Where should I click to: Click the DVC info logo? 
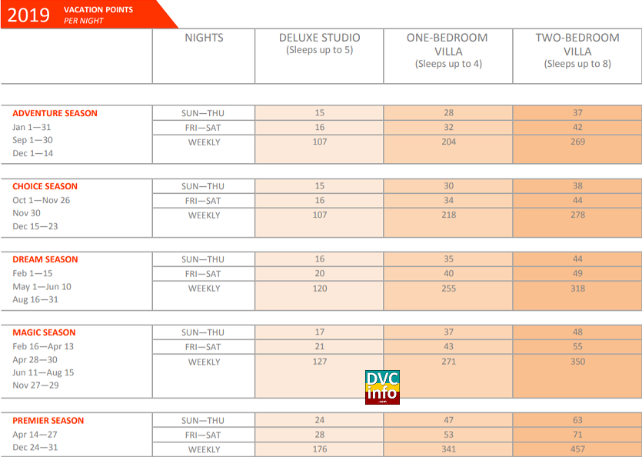click(x=382, y=385)
